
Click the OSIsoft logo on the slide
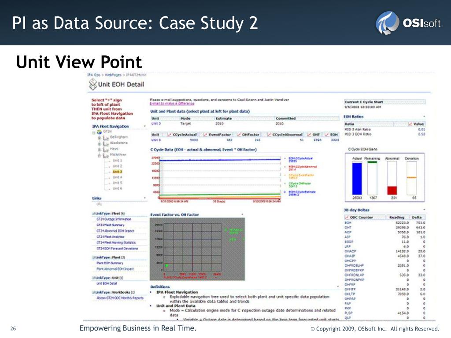coord(408,23)
